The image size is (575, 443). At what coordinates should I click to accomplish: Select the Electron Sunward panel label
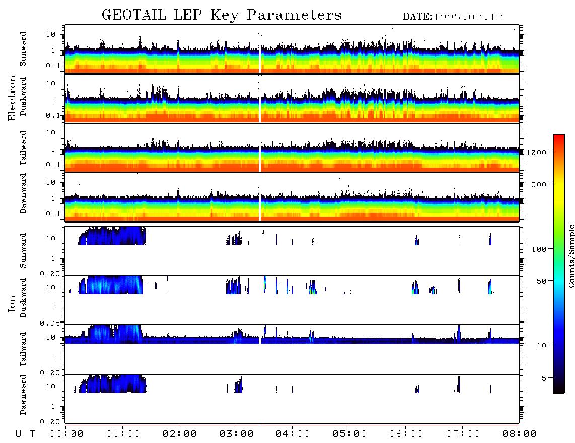[23, 49]
